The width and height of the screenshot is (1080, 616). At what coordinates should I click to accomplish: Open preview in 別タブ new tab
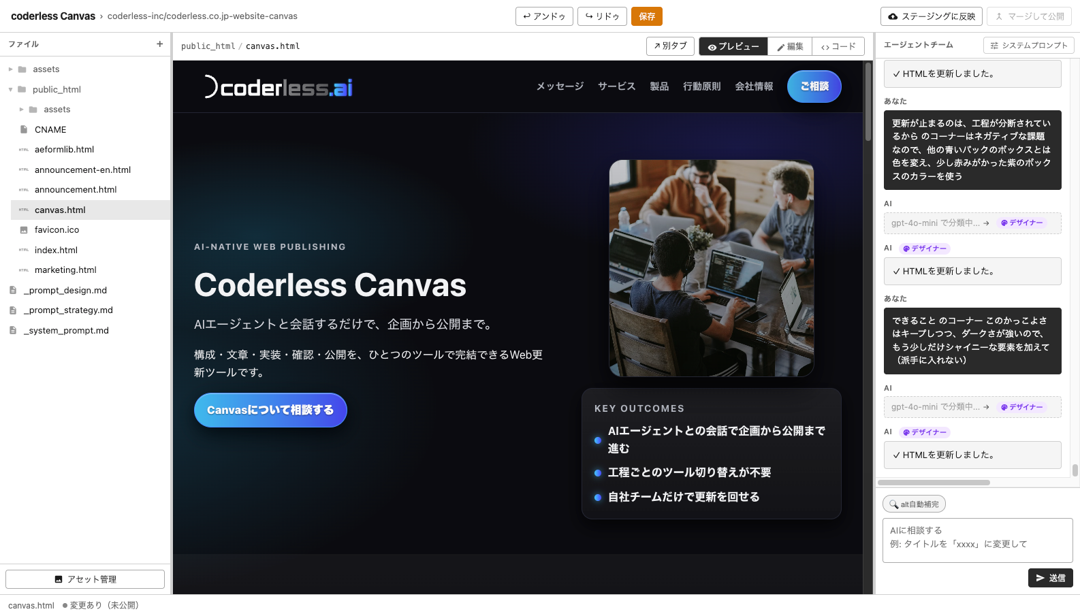click(x=670, y=46)
